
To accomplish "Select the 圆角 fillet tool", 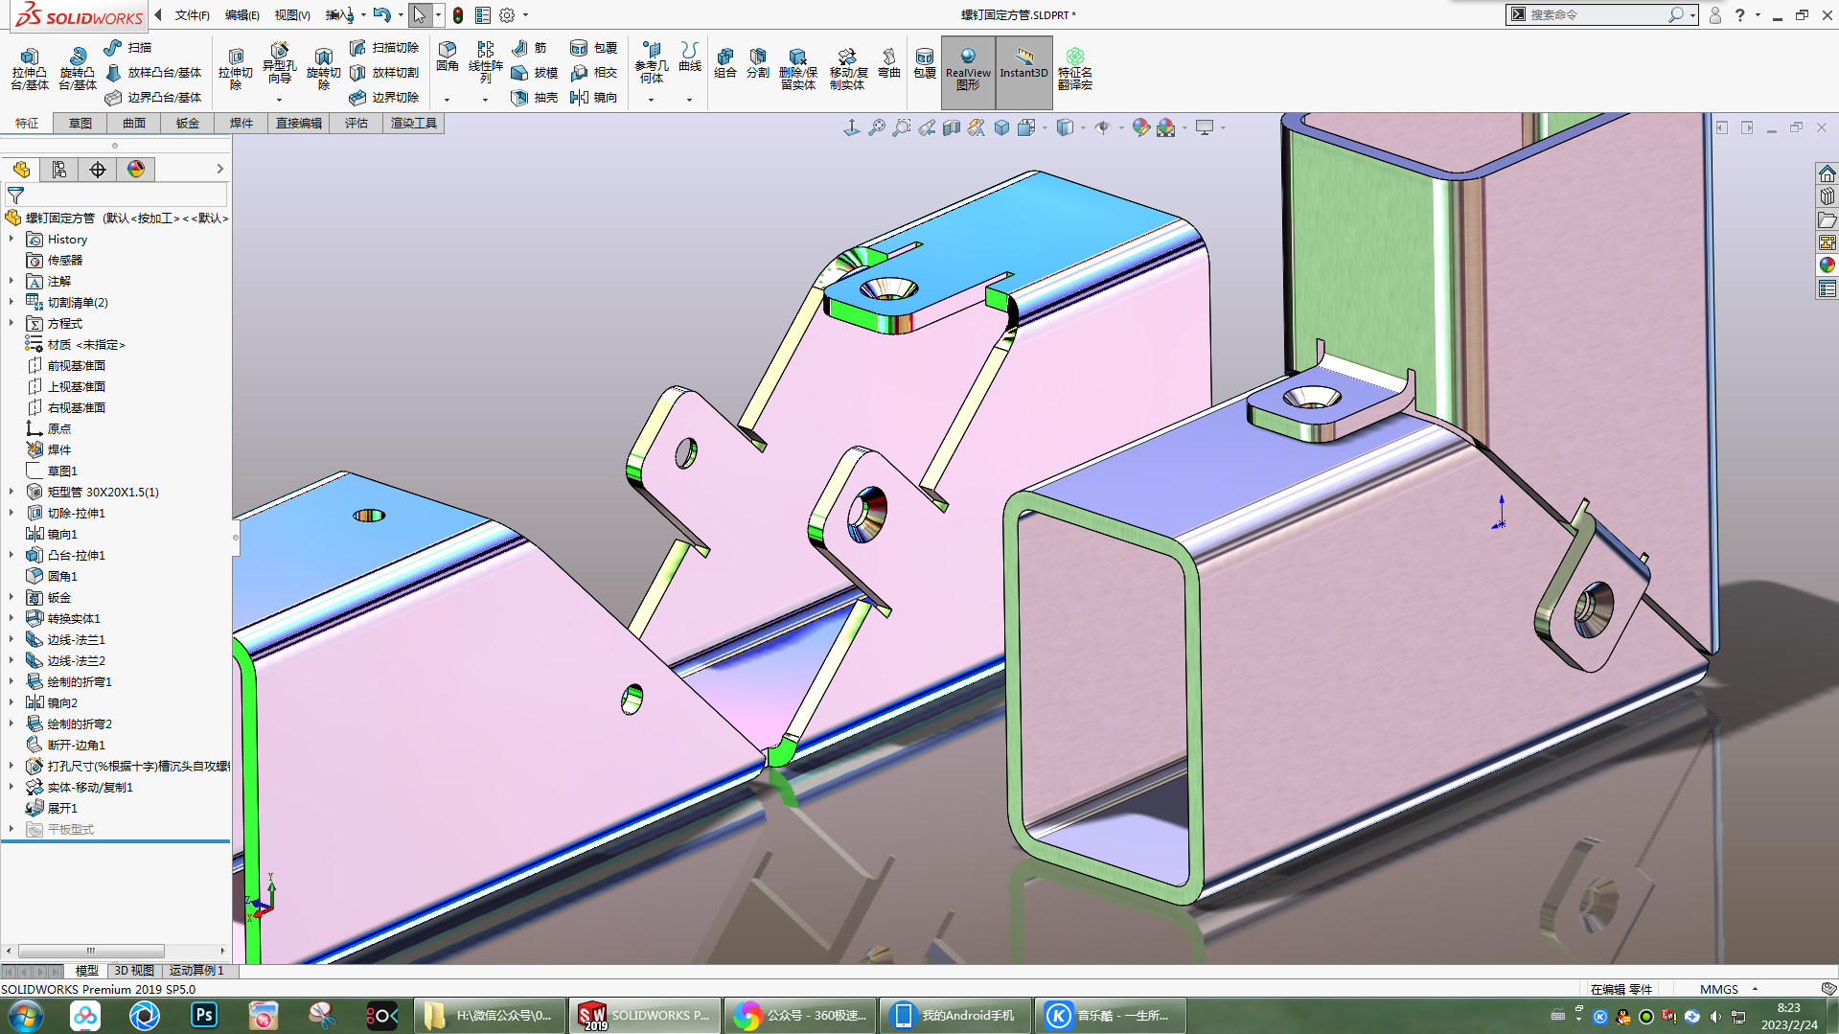I will [x=447, y=57].
